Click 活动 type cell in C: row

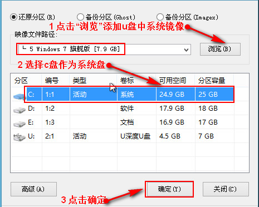(x=80, y=95)
